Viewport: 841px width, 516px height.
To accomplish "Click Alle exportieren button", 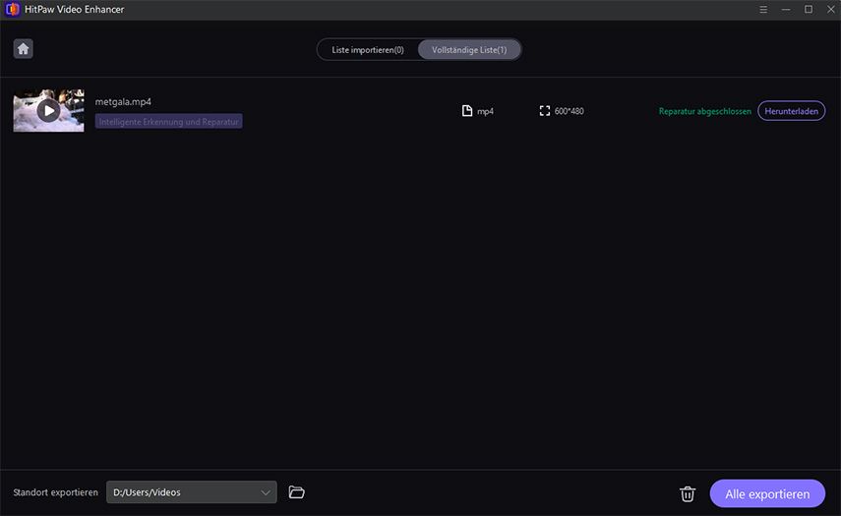I will coord(767,493).
